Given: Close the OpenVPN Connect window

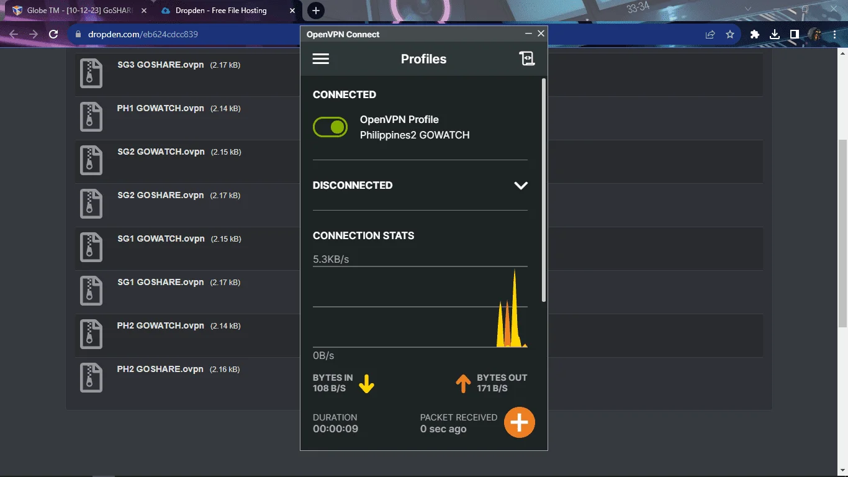Looking at the screenshot, I should (x=541, y=34).
